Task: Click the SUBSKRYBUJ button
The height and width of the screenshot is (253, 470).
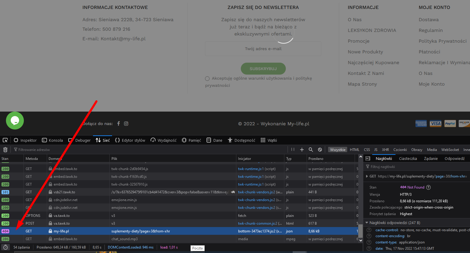Action: click(263, 69)
